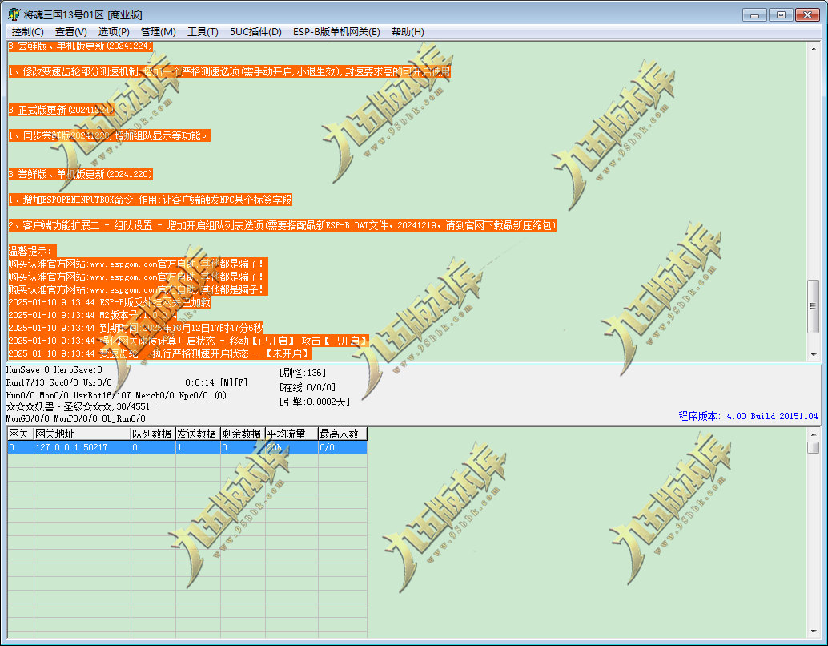Click the 队列数据 column header
Viewport: 828px width, 646px height.
[153, 434]
